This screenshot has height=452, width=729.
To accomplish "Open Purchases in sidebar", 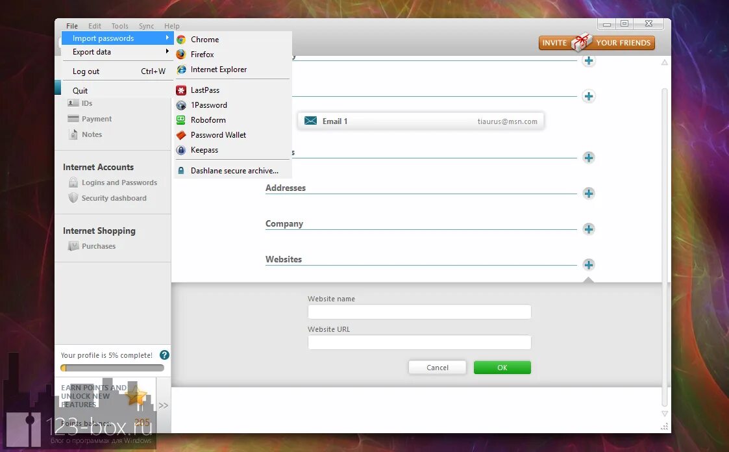I will pos(99,246).
